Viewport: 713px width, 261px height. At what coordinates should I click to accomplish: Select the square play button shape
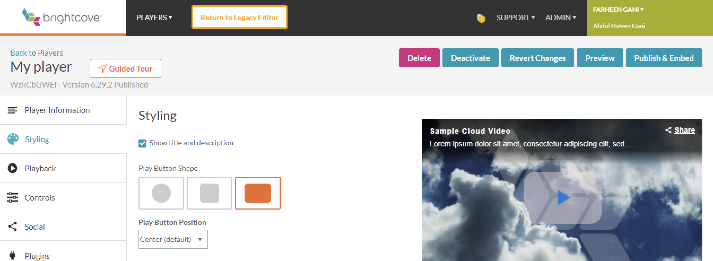209,193
